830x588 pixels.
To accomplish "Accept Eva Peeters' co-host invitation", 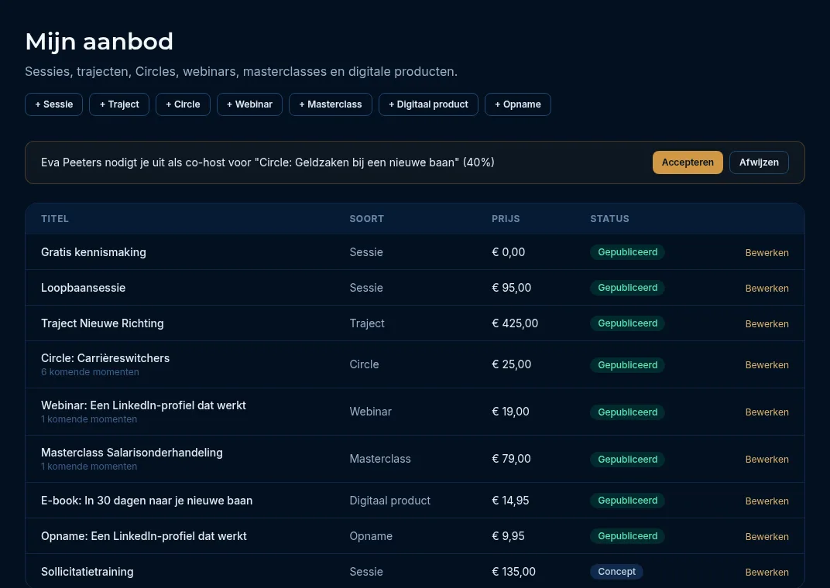I will (688, 162).
